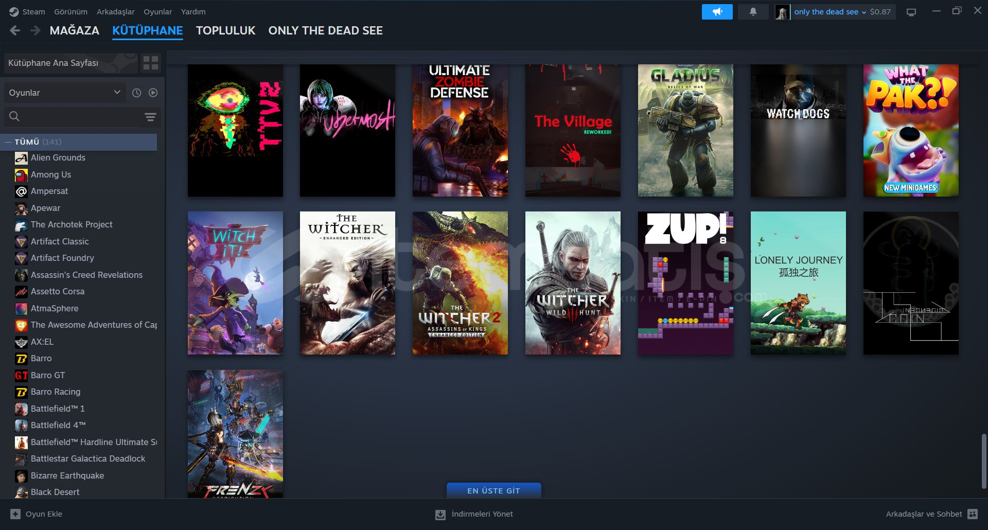Viewport: 988px width, 530px height.
Task: Select The Awesome Adventures of Captain Spirit entry
Action: coord(94,325)
